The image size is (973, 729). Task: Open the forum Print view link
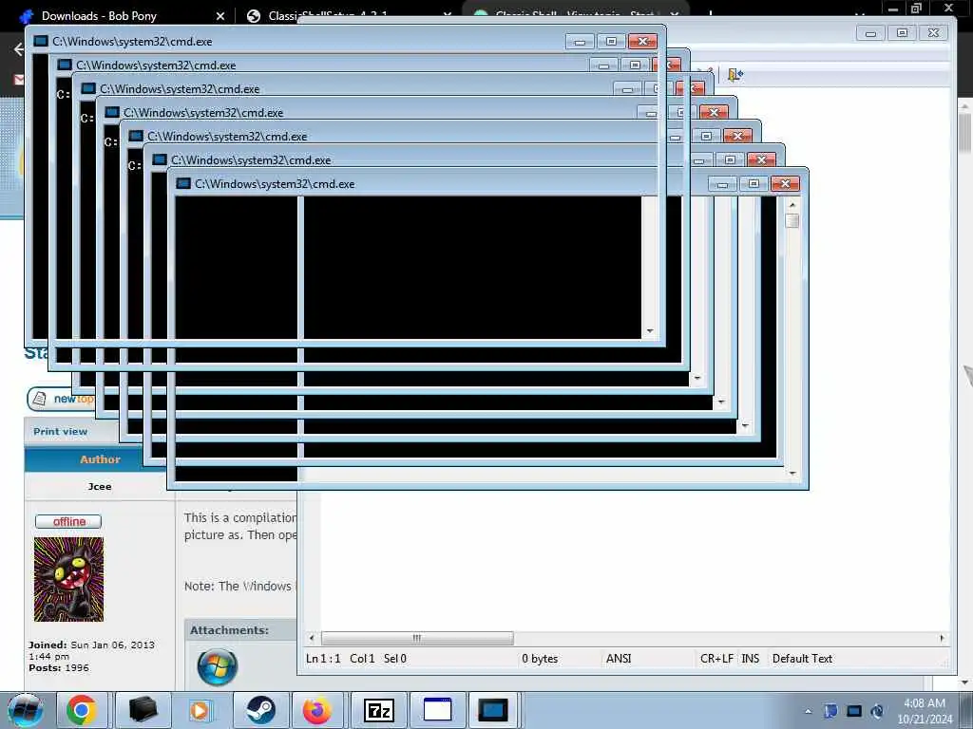[60, 432]
